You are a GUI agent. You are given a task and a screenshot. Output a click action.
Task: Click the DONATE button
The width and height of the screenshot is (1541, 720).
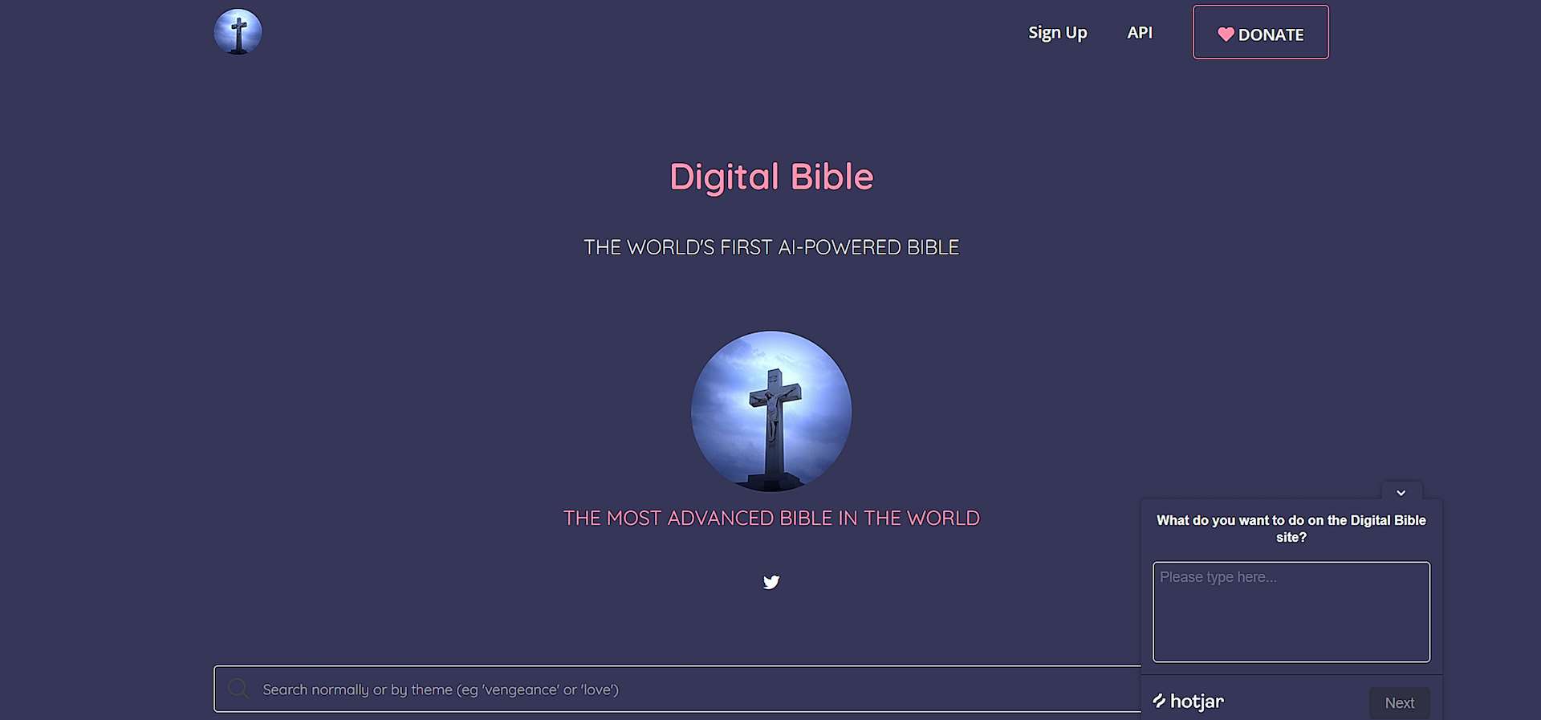tap(1260, 33)
